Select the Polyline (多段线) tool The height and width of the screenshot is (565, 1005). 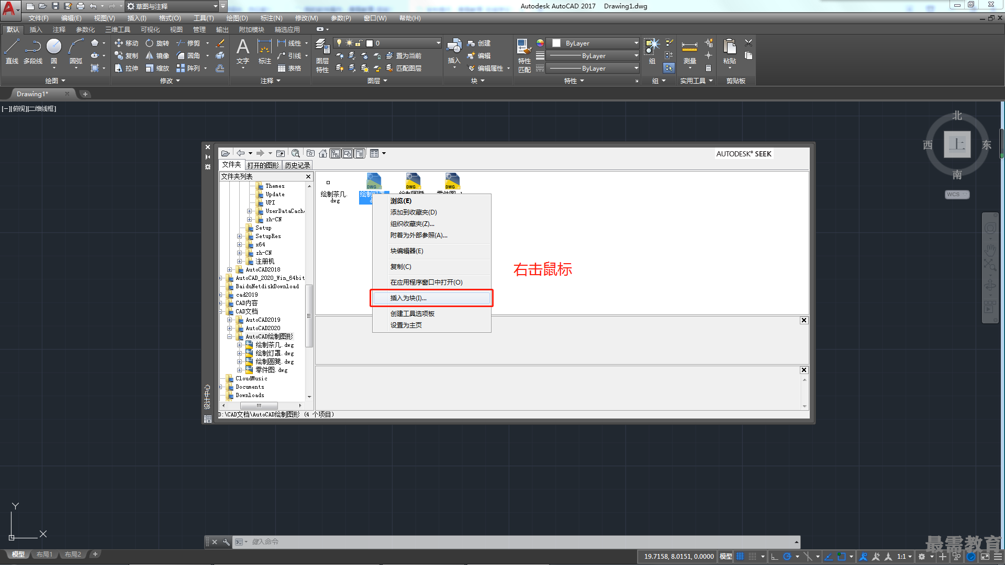click(x=33, y=51)
